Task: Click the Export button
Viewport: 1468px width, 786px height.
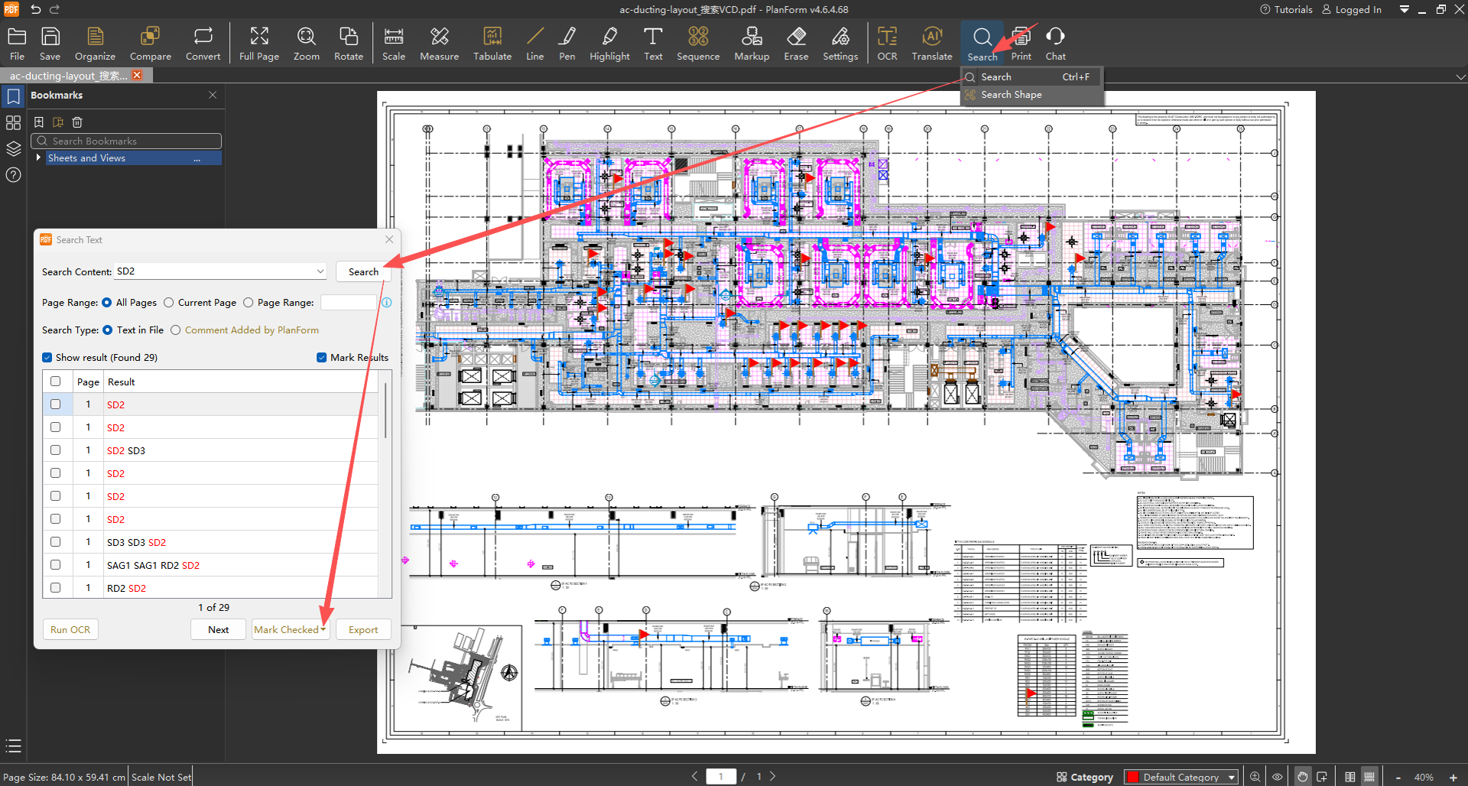Action: click(363, 630)
